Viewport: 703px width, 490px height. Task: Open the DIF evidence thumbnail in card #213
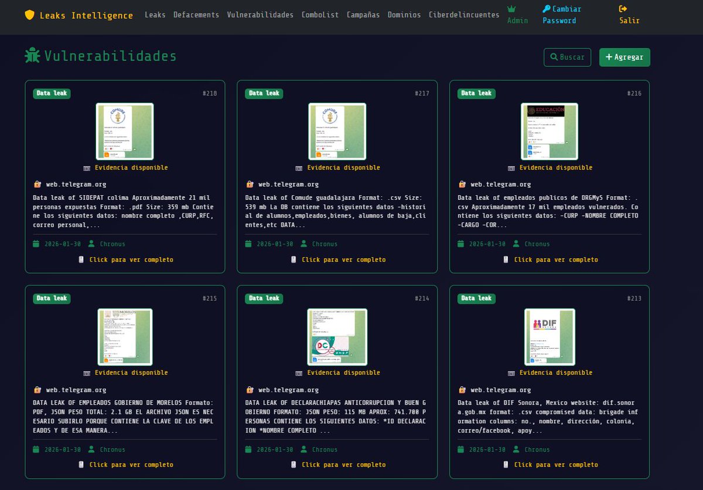click(550, 337)
